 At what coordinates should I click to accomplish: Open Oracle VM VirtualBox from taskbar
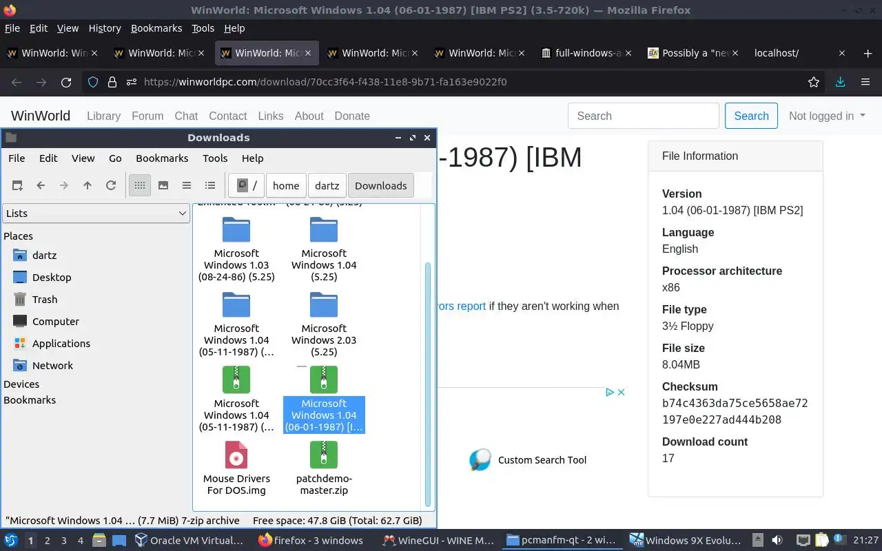click(x=189, y=541)
